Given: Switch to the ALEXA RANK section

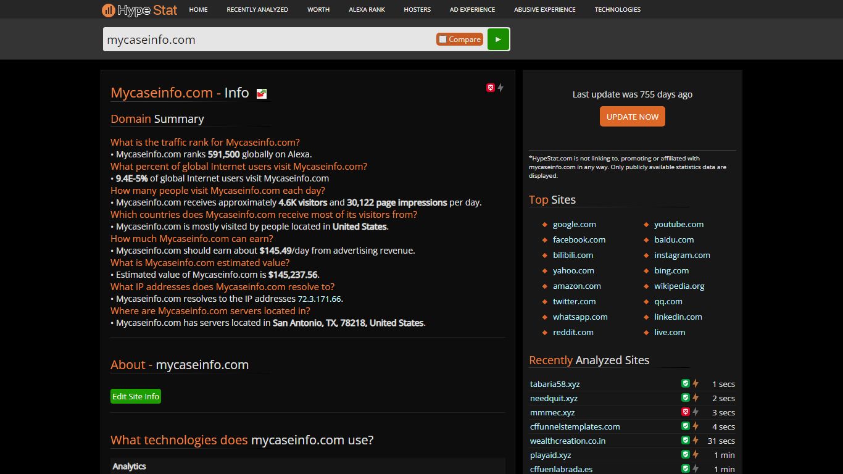Looking at the screenshot, I should click(x=367, y=9).
